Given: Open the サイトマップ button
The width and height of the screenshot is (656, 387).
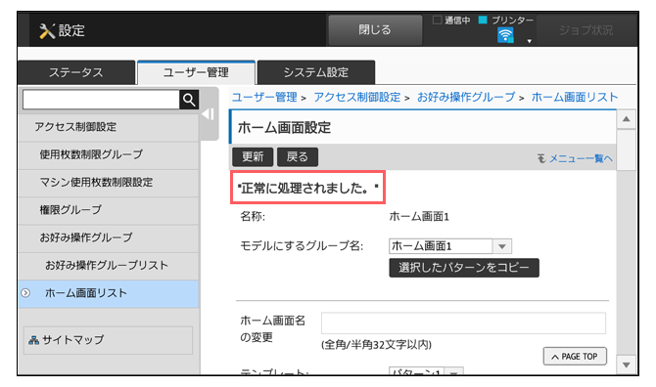Looking at the screenshot, I should [x=108, y=340].
